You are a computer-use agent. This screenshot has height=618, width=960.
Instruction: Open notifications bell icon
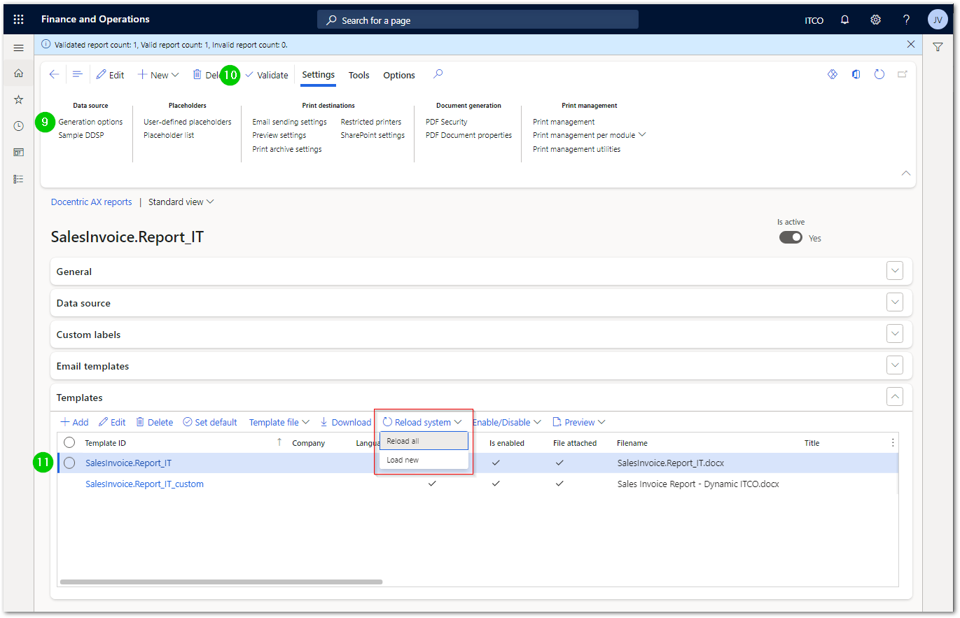(x=845, y=20)
